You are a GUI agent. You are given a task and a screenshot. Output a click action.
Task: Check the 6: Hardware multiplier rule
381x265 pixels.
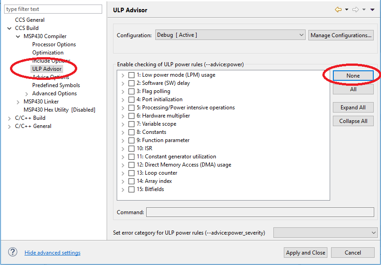(x=131, y=116)
